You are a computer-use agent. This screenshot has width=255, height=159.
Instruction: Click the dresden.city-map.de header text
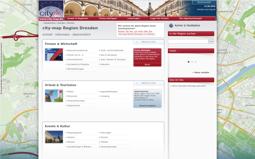(206, 9)
